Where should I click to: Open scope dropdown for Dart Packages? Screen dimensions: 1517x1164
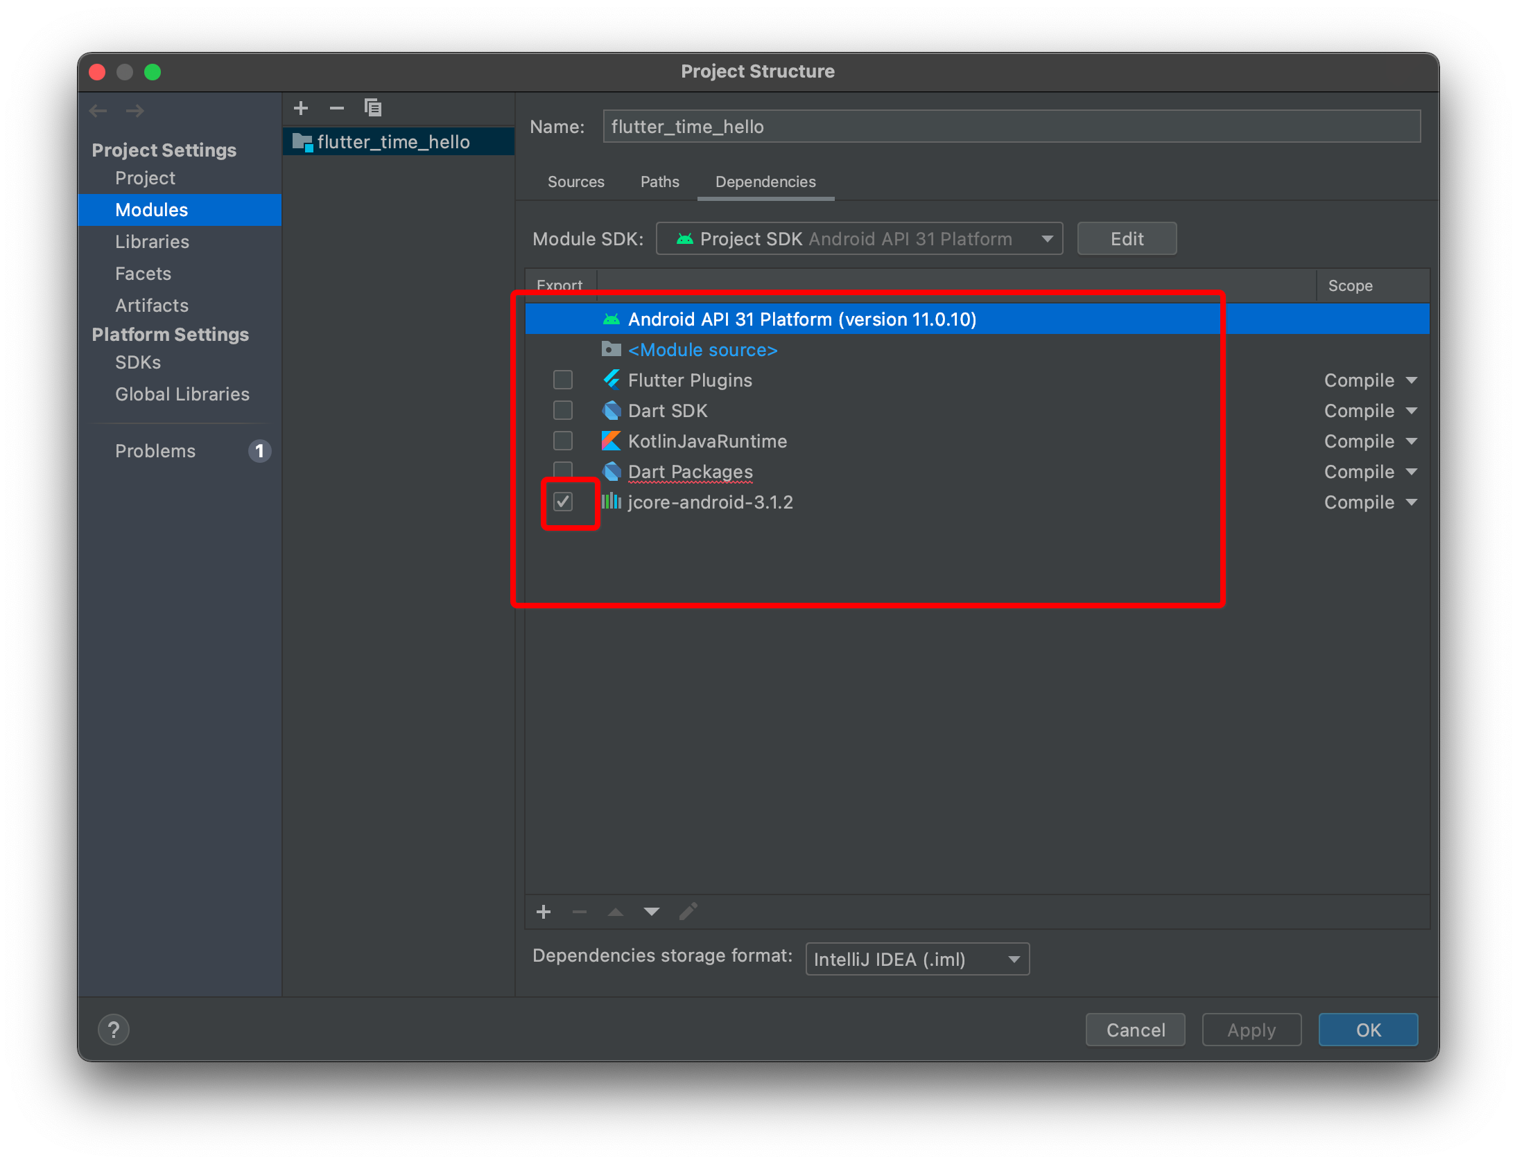1369,472
